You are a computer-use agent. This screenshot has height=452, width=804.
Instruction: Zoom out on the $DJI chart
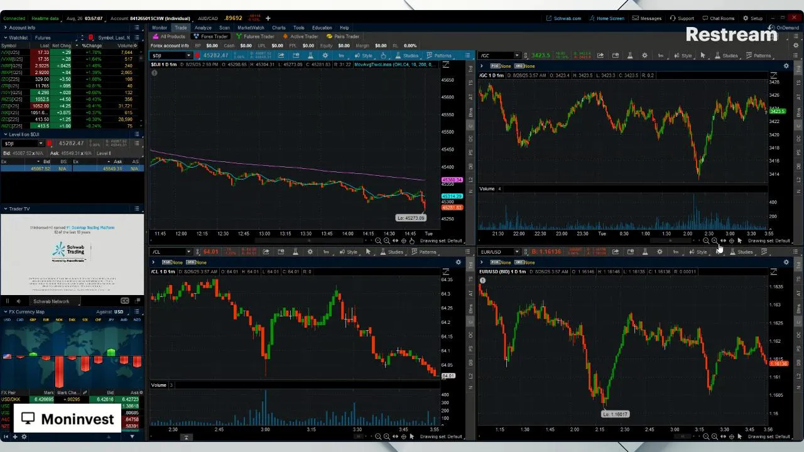(378, 240)
